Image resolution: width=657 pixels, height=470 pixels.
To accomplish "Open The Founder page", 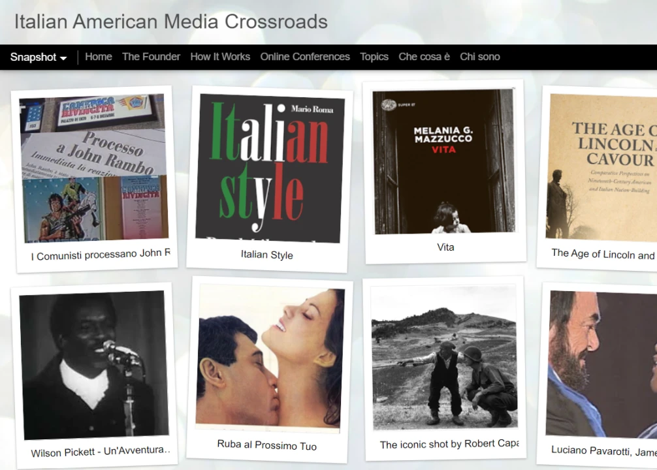I will pyautogui.click(x=151, y=57).
